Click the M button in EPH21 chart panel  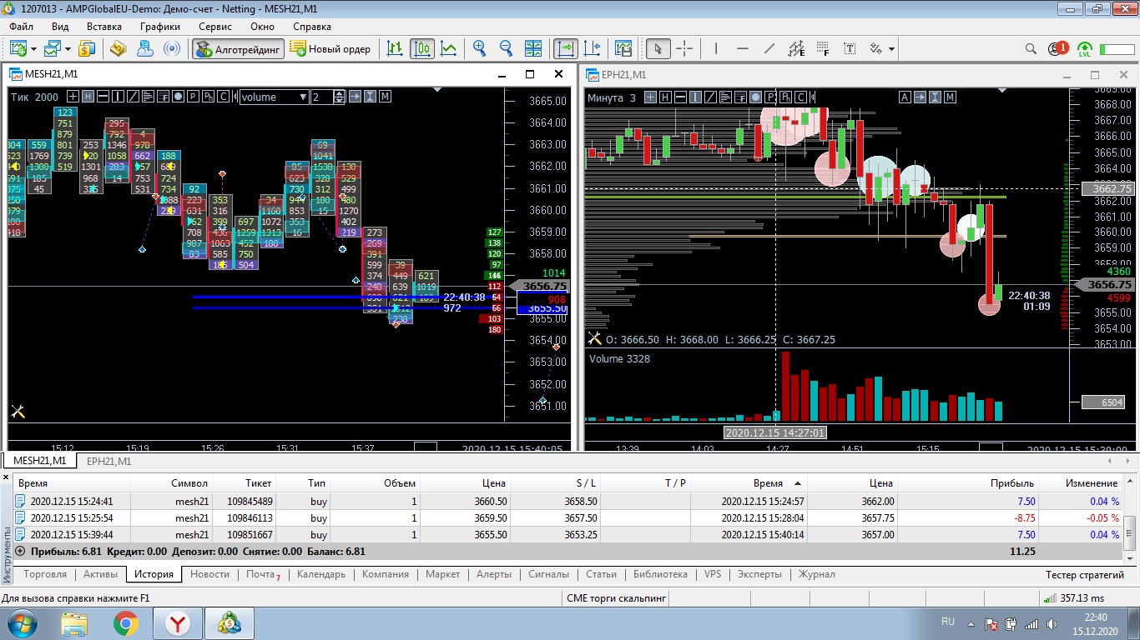(x=950, y=97)
